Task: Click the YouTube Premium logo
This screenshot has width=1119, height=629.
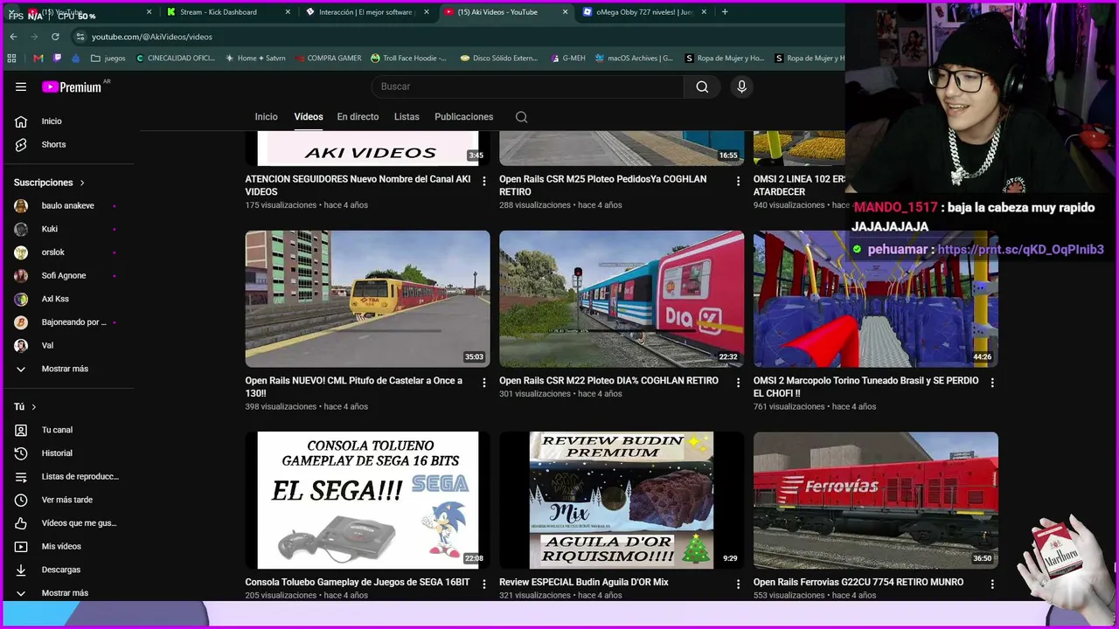Action: coord(73,86)
